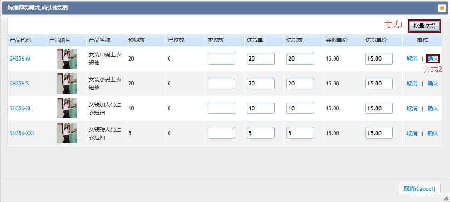Click product name 女装小码上衣短袖
Screen dimensions: 450x202
[105, 84]
